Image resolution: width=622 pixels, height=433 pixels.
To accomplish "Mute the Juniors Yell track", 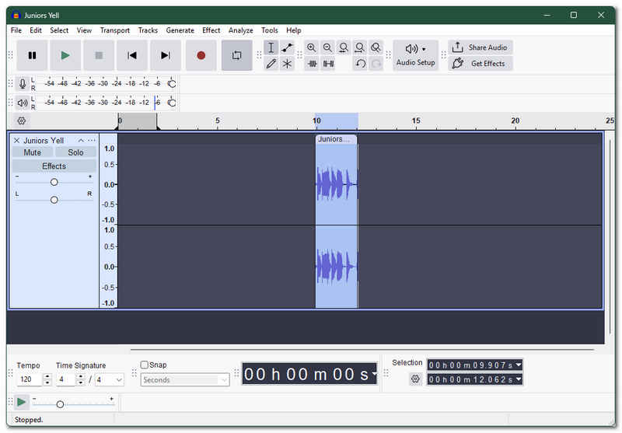I will (x=32, y=152).
